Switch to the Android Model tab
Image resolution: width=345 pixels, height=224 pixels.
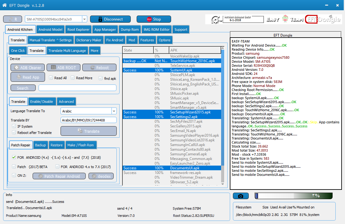click(50, 30)
